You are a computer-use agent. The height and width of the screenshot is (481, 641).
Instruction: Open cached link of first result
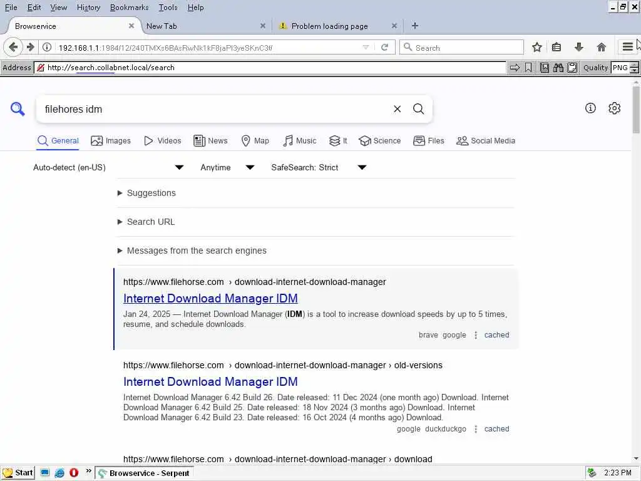tap(496, 335)
